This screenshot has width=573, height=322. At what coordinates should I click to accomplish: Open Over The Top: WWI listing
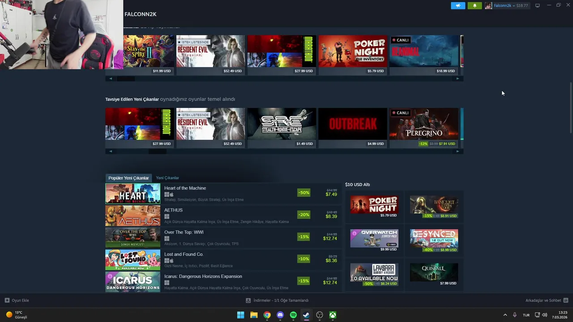coord(223,237)
